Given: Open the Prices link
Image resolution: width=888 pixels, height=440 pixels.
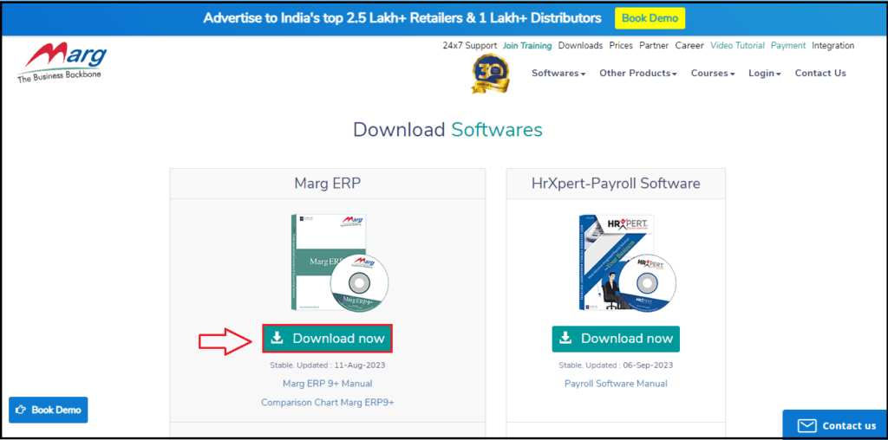Looking at the screenshot, I should [x=621, y=46].
